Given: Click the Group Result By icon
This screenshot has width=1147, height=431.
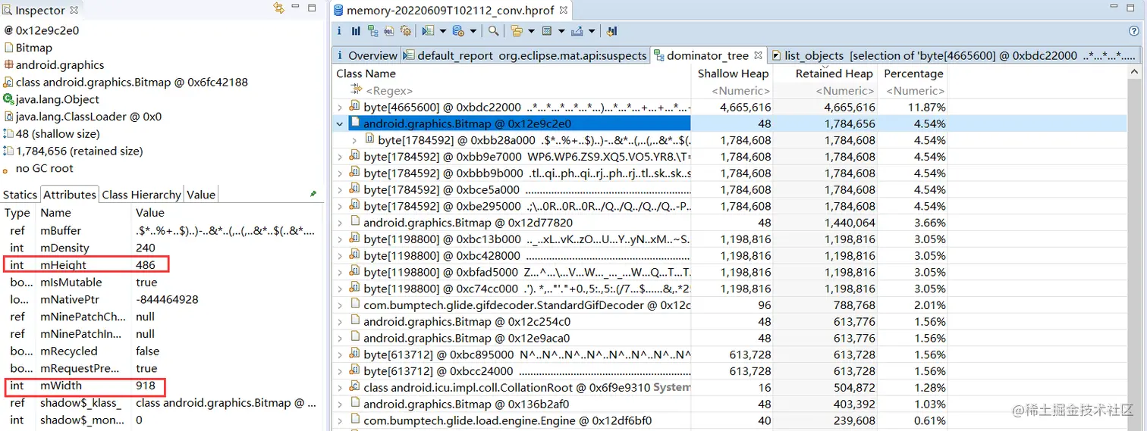Looking at the screenshot, I should (x=517, y=31).
